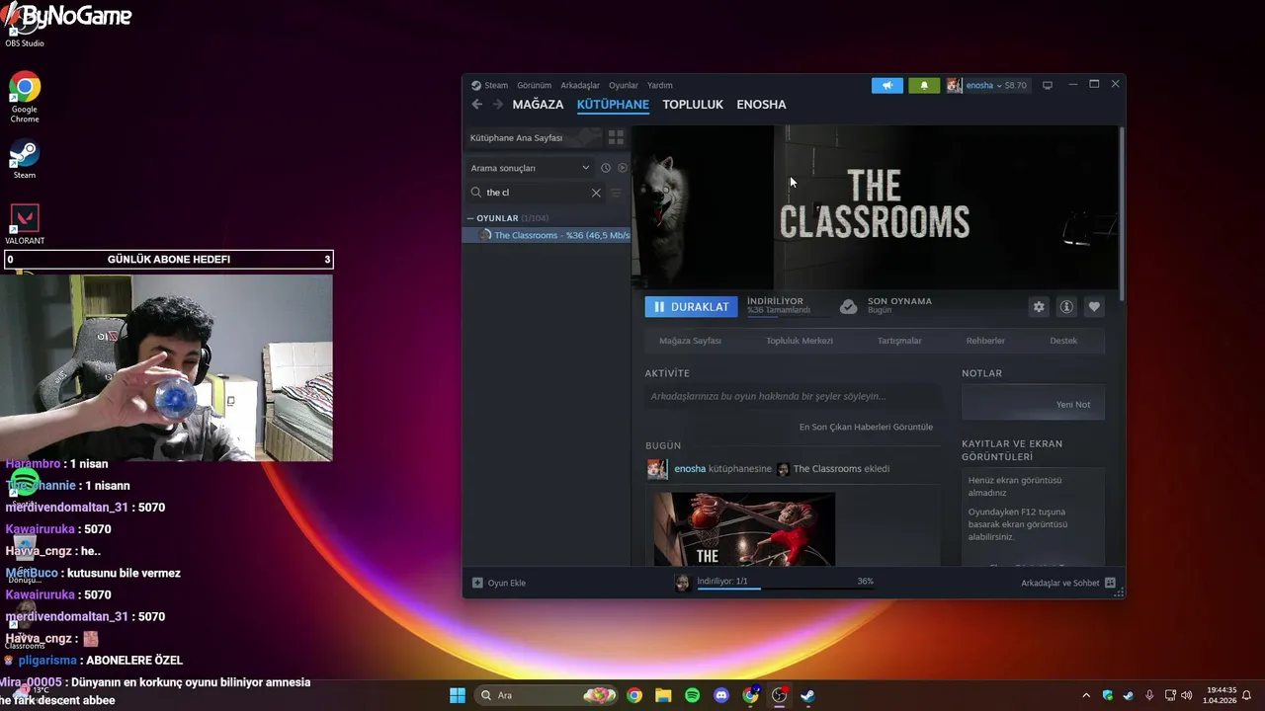Go to MAĞAZA tab

[x=538, y=105]
